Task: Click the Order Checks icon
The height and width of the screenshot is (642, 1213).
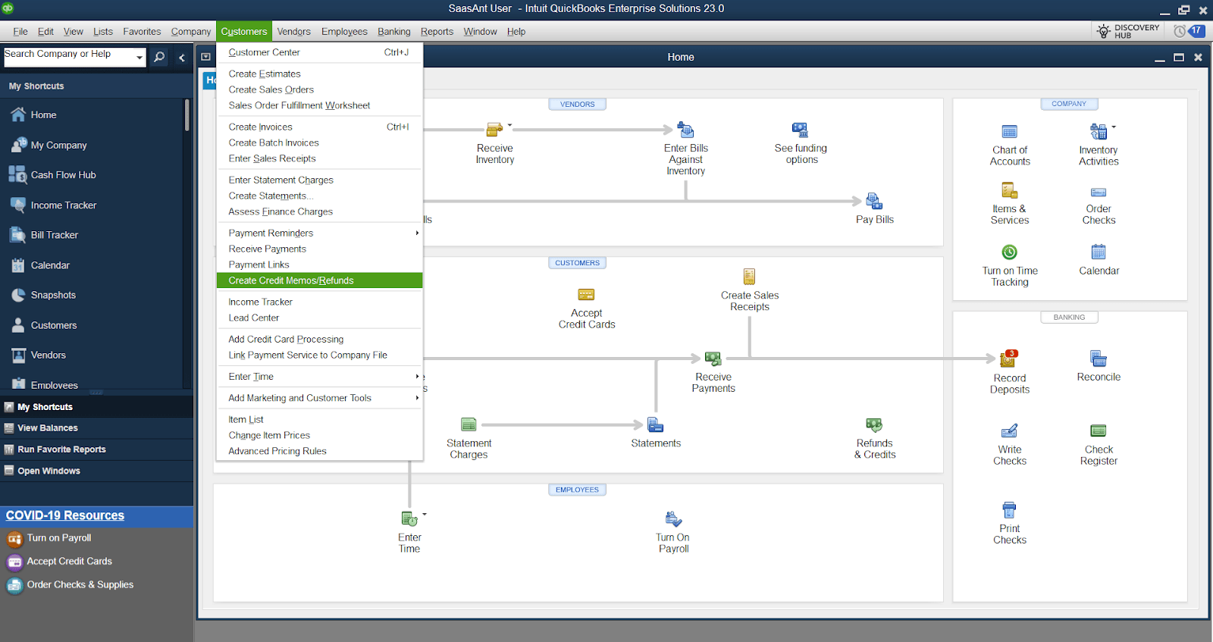Action: (x=1099, y=192)
